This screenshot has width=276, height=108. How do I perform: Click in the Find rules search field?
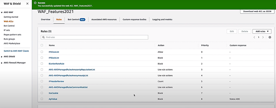coord(94,37)
